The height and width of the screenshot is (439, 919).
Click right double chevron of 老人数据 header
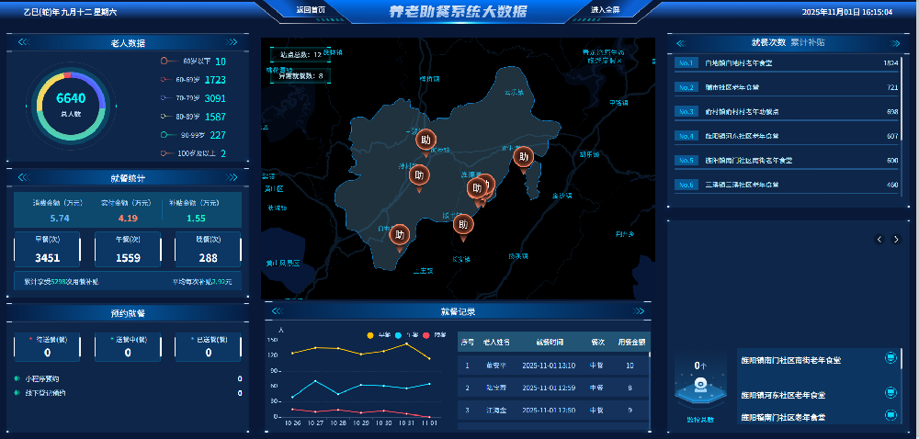[233, 42]
